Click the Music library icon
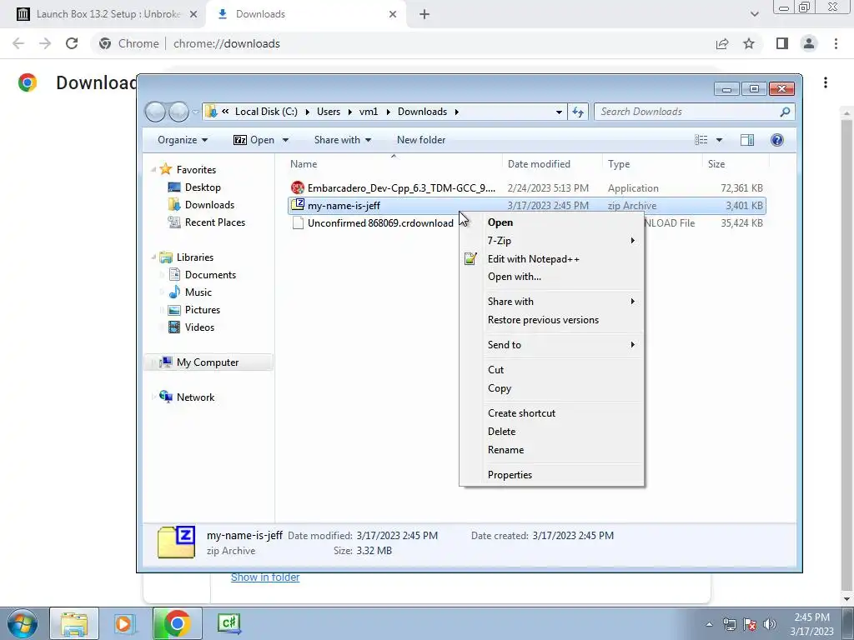Screen dimensions: 854x640 [x=174, y=292]
